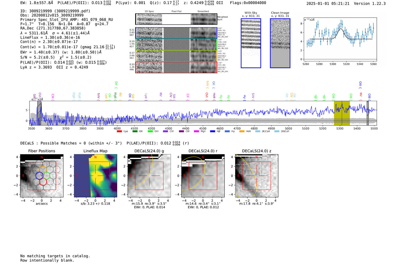406x276 pixels.
Task: Select the (H)CaII legend swatch
Action: pos(277,131)
